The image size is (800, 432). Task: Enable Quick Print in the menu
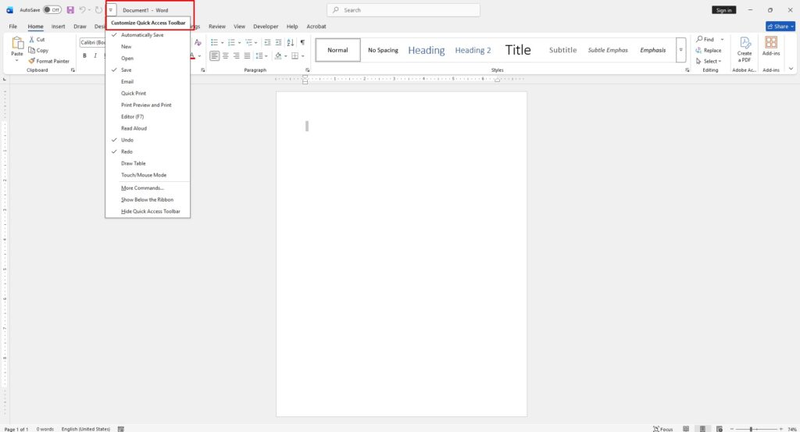point(148,93)
